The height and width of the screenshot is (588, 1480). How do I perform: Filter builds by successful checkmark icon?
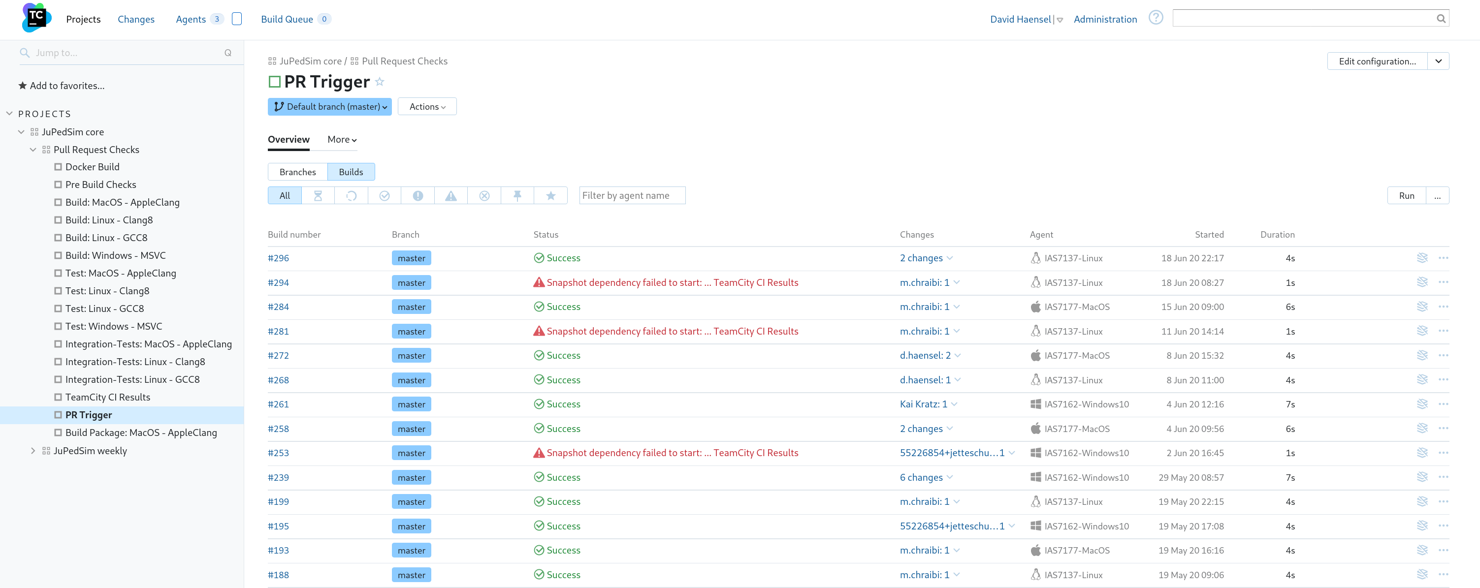click(385, 196)
